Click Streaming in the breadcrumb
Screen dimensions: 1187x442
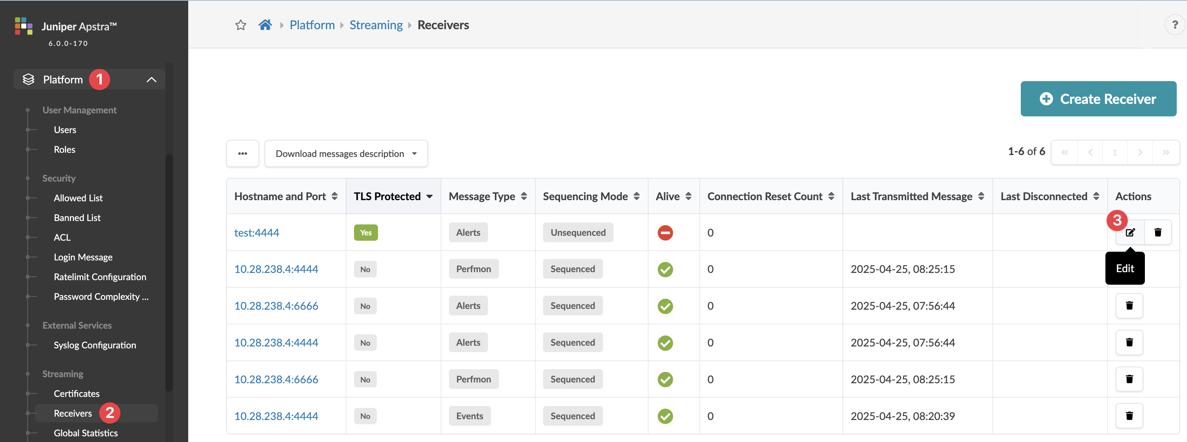376,25
